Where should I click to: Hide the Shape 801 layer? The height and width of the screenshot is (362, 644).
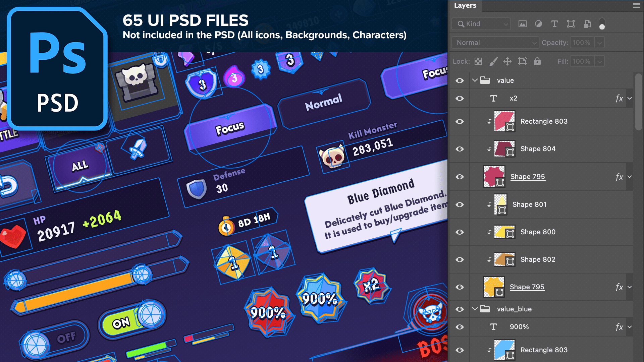tap(460, 204)
